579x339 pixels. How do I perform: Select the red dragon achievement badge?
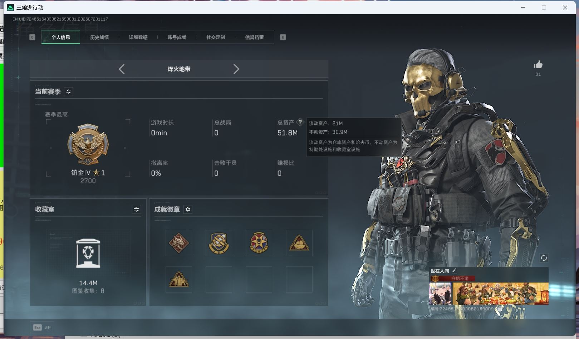(x=179, y=243)
